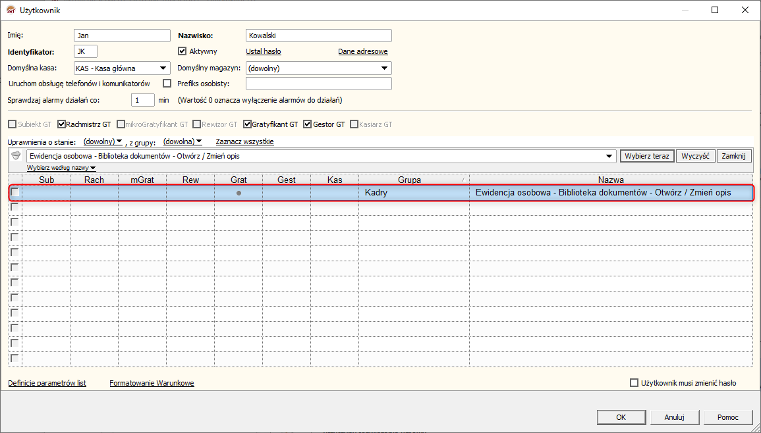This screenshot has width=761, height=433.
Task: Click the mGrat column header
Action: pos(142,180)
